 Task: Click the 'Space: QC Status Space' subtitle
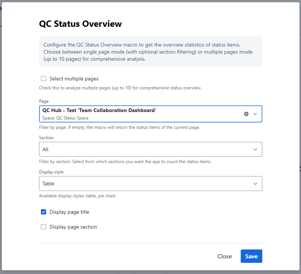point(65,118)
